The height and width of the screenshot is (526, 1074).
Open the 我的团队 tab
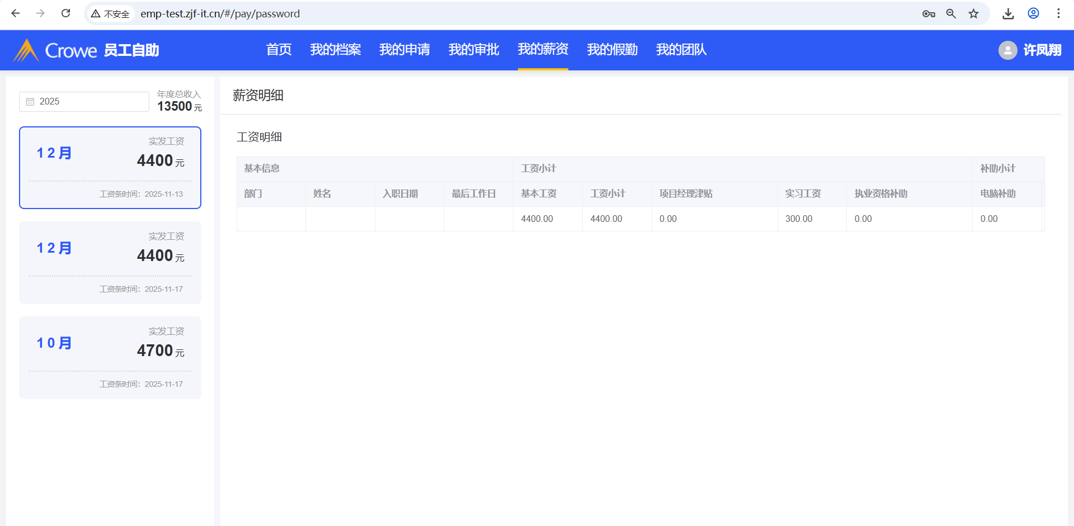[x=681, y=50]
